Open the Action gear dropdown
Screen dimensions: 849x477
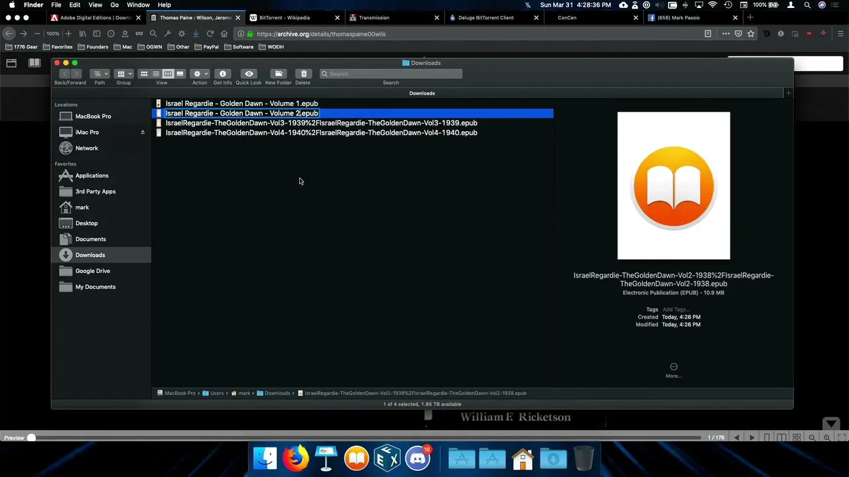200,74
